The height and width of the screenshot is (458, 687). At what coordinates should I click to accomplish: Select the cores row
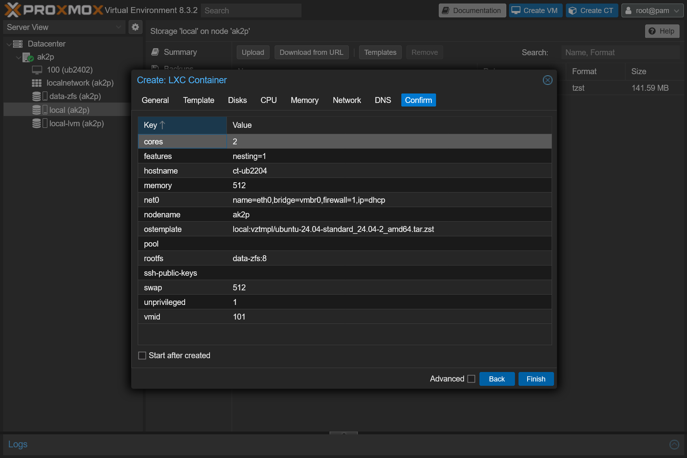345,141
